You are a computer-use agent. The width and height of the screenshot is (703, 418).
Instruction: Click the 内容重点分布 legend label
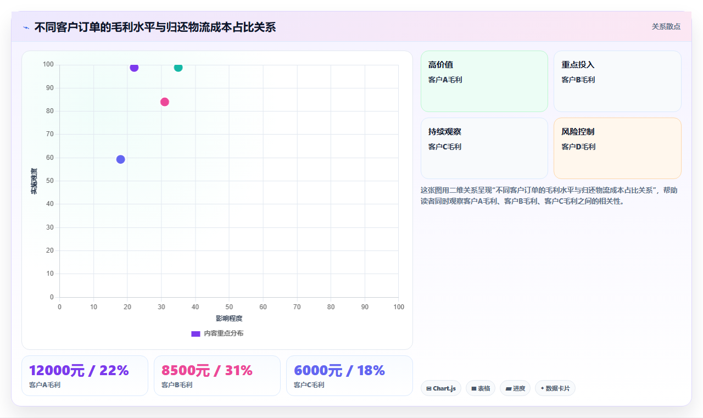tap(224, 333)
